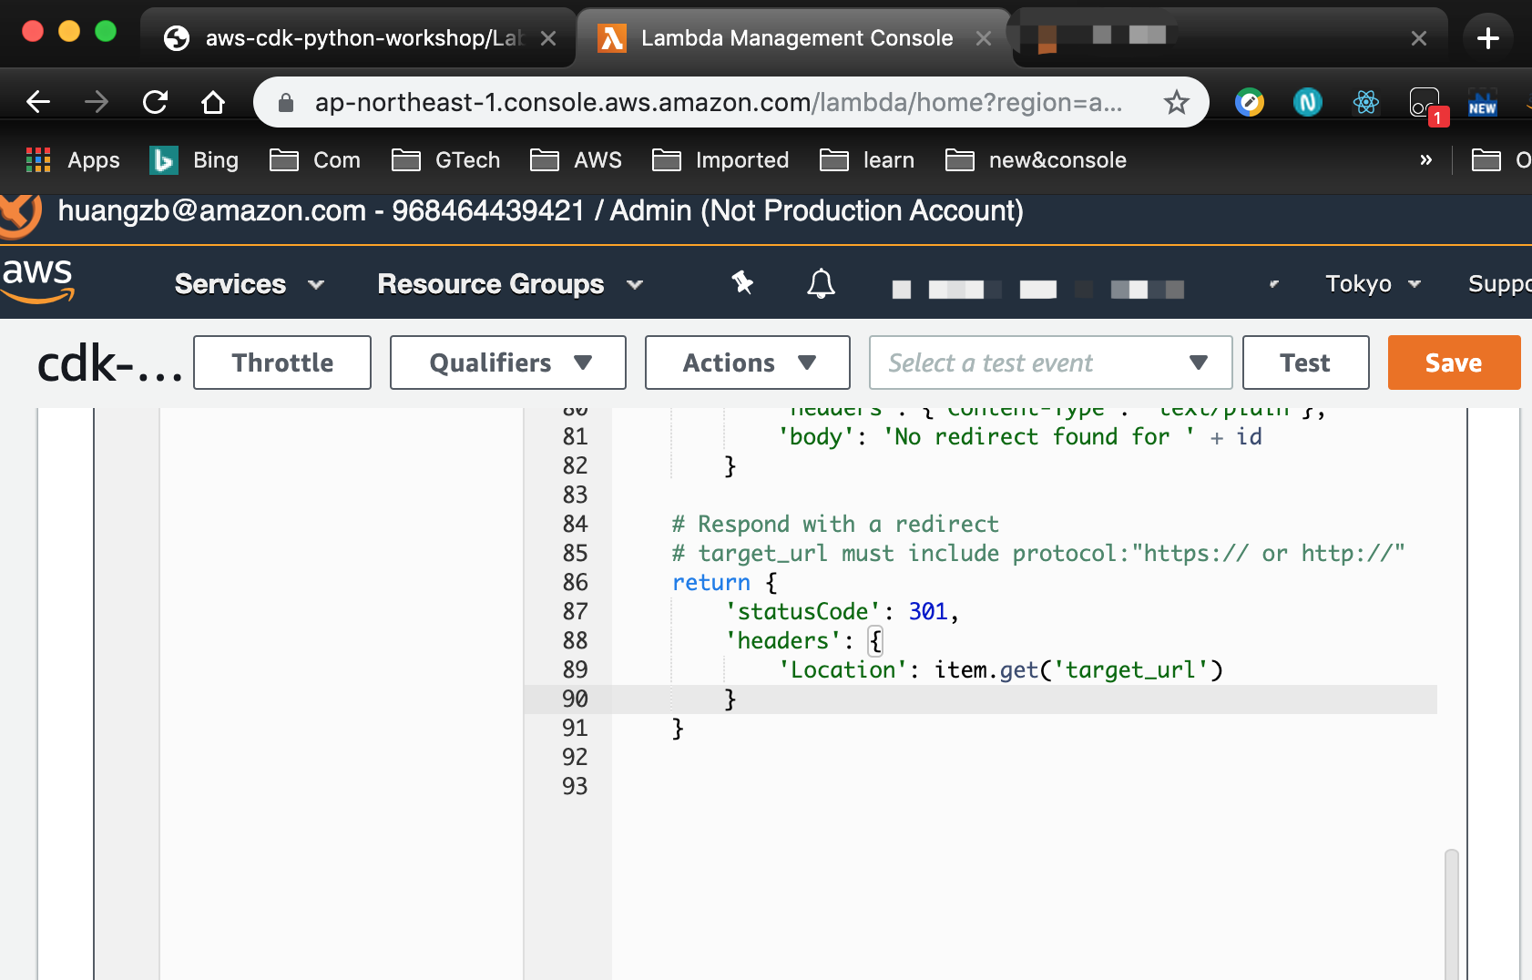The height and width of the screenshot is (980, 1532).
Task: Open the AWS bookmarks folder
Action: point(577,160)
